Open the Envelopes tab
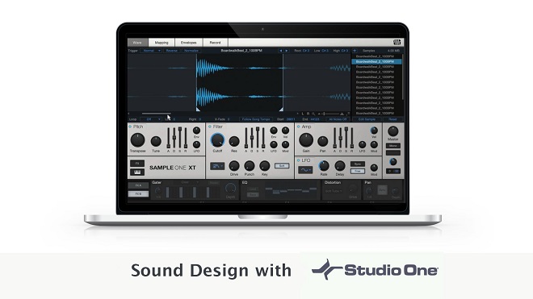Image resolution: width=533 pixels, height=299 pixels. click(189, 43)
